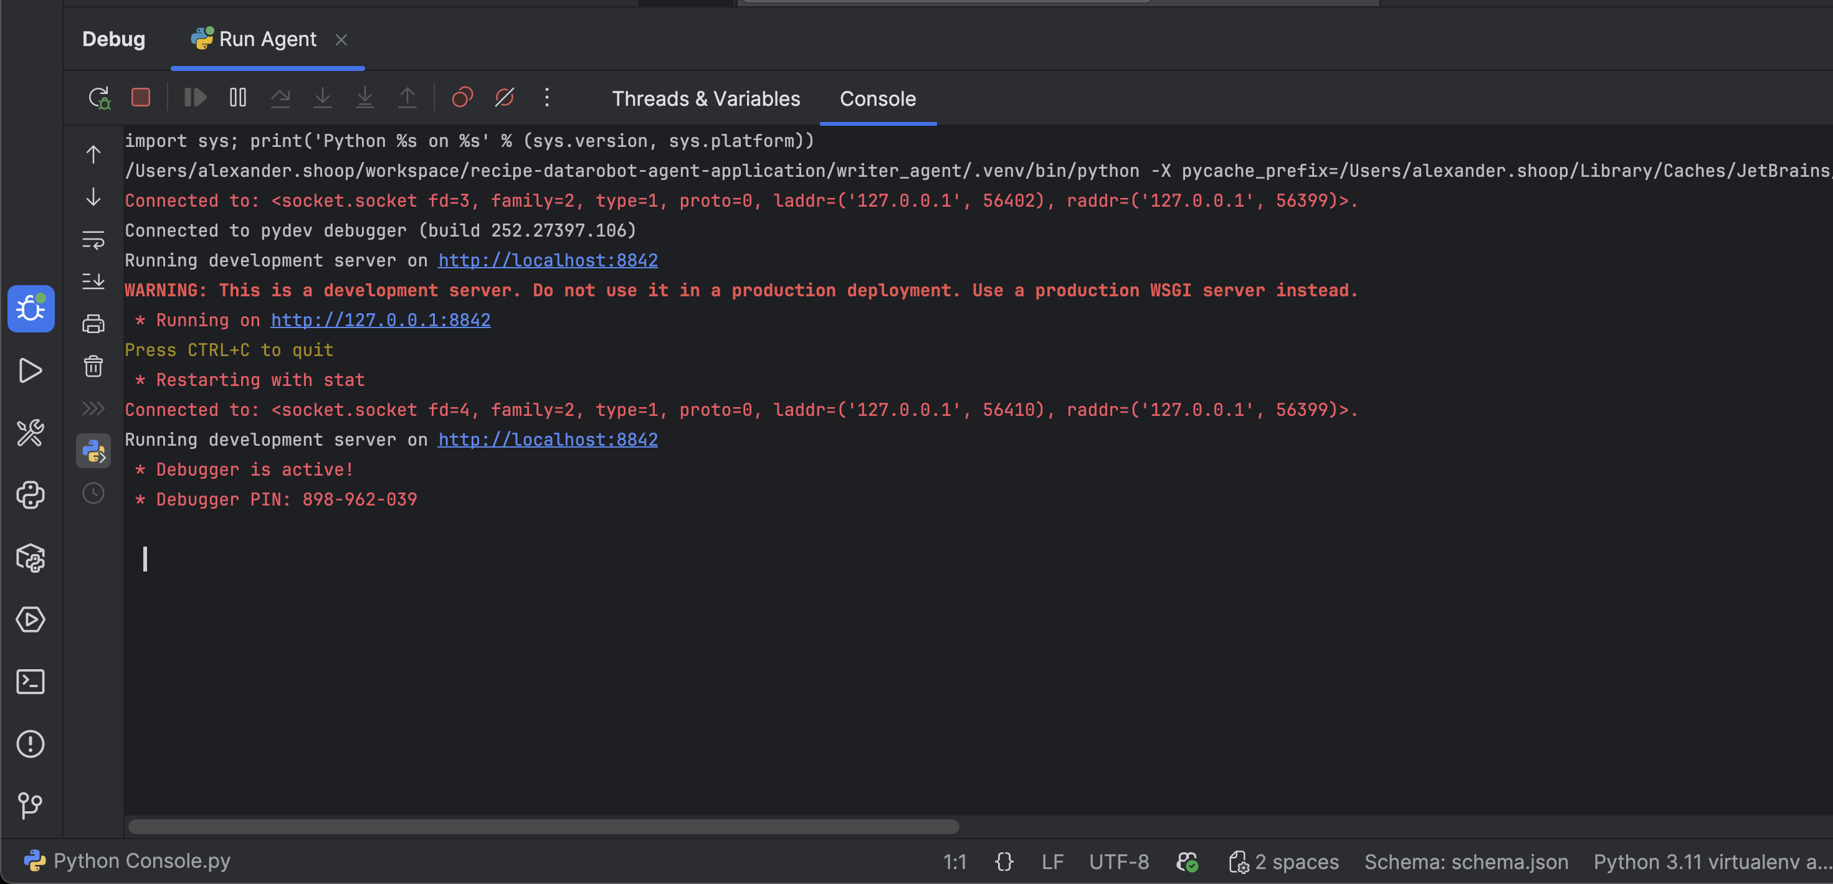Toggle soft-wrap in console output

click(x=93, y=240)
